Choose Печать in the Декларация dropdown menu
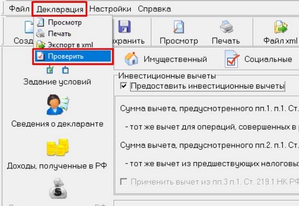This screenshot has width=299, height=206. click(73, 34)
